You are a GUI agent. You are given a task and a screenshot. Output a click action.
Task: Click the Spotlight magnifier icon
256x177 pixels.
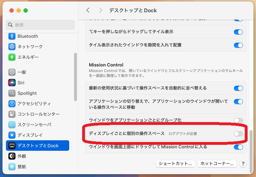(12, 93)
